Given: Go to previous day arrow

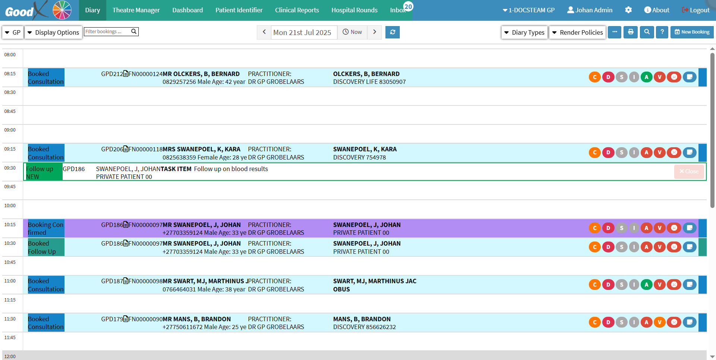Looking at the screenshot, I should click(x=264, y=32).
